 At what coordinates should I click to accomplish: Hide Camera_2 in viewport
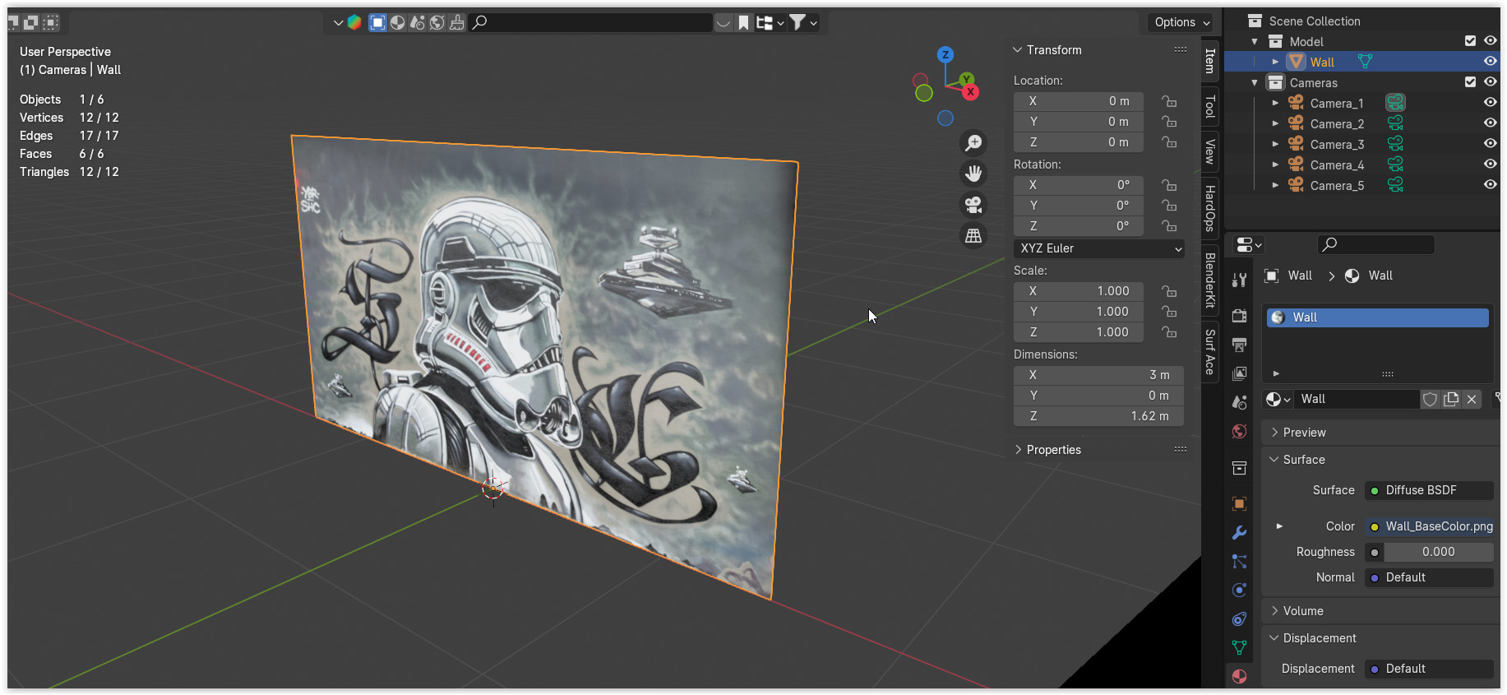pos(1490,123)
